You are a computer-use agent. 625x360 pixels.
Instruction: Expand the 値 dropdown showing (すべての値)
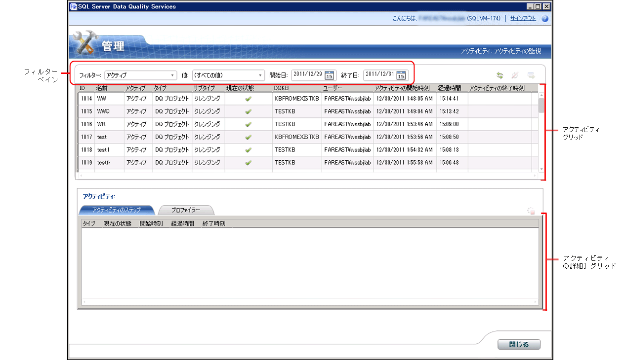(x=229, y=75)
